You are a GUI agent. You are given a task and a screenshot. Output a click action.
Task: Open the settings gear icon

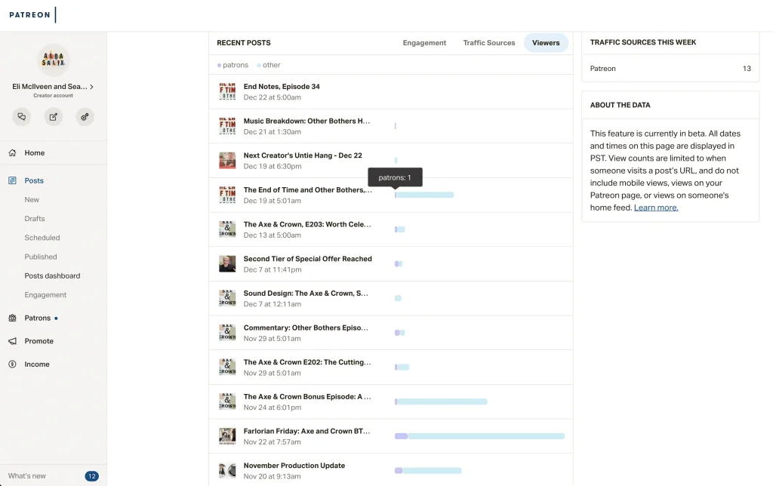pos(85,117)
